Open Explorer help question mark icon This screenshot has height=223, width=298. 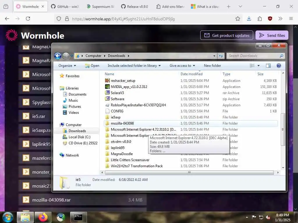pos(279,66)
